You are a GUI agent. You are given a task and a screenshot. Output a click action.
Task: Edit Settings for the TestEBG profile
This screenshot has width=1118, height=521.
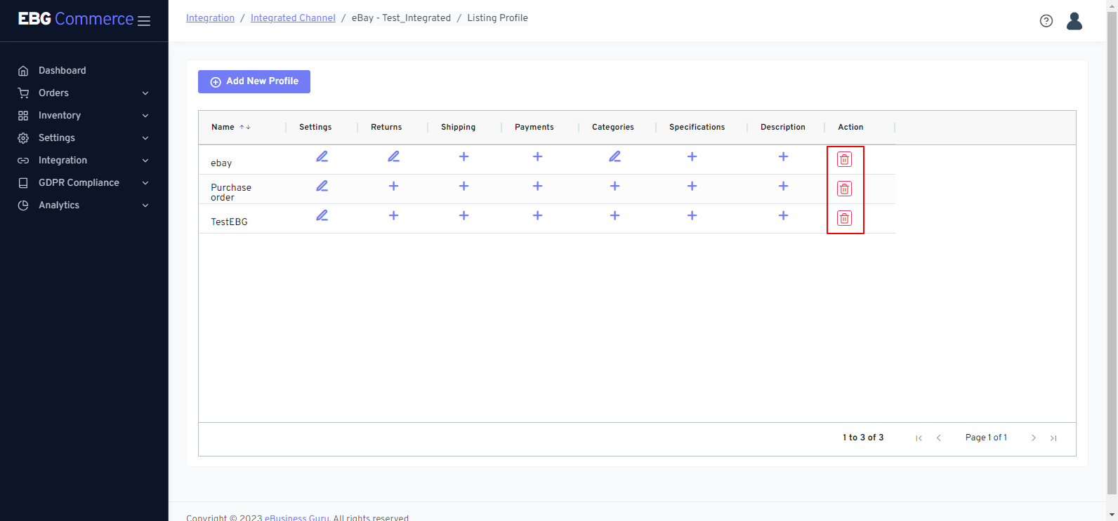(322, 215)
